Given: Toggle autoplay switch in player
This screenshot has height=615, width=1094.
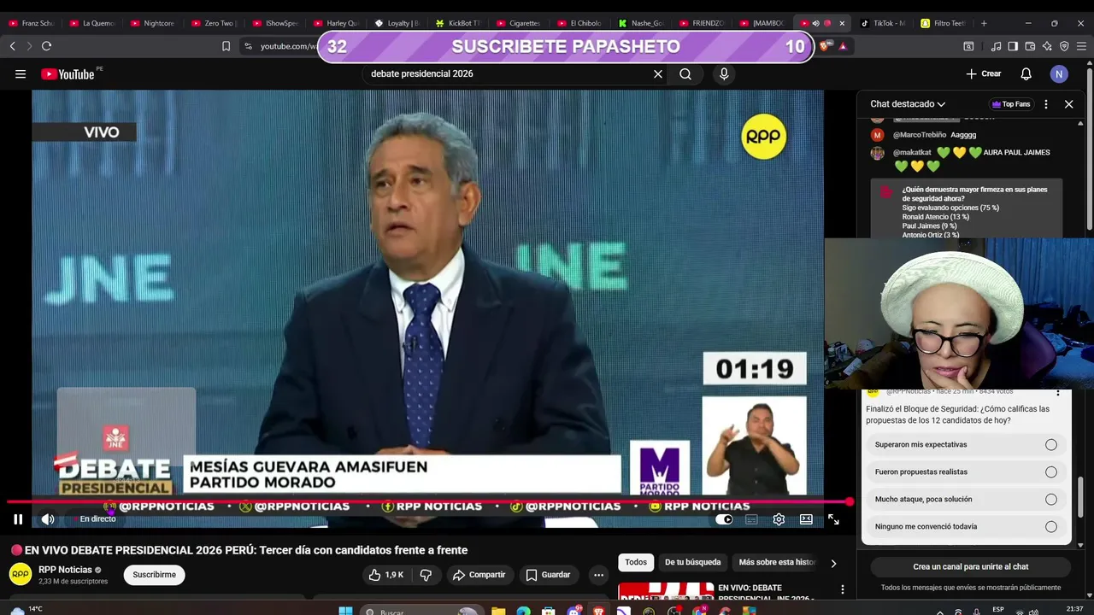Looking at the screenshot, I should [x=724, y=518].
